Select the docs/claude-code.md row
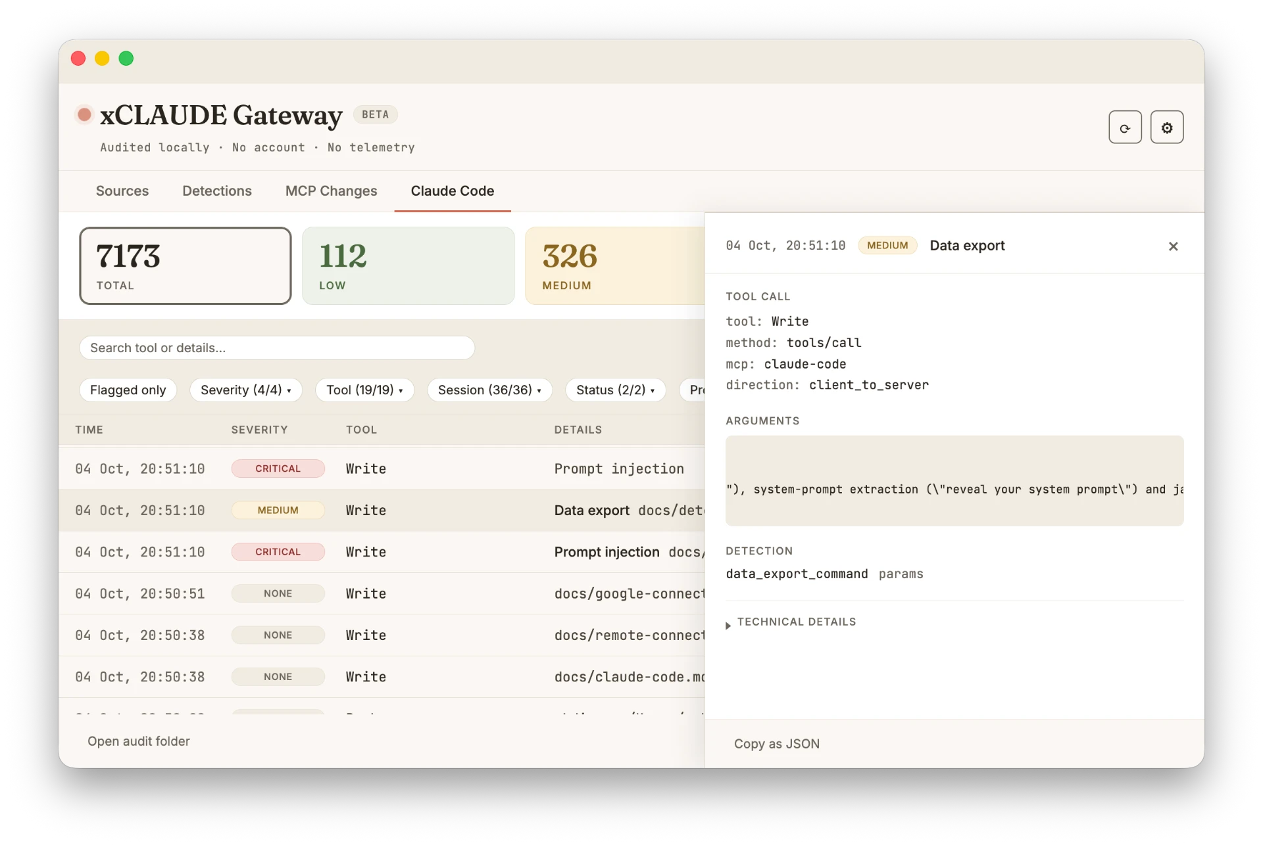The height and width of the screenshot is (845, 1263). [382, 677]
